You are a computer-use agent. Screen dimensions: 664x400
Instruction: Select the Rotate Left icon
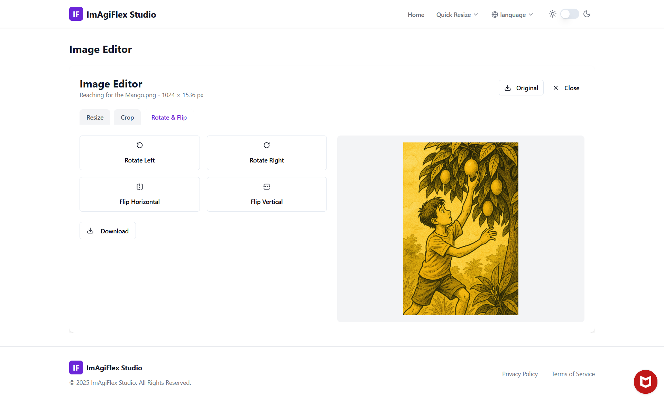[x=139, y=145]
